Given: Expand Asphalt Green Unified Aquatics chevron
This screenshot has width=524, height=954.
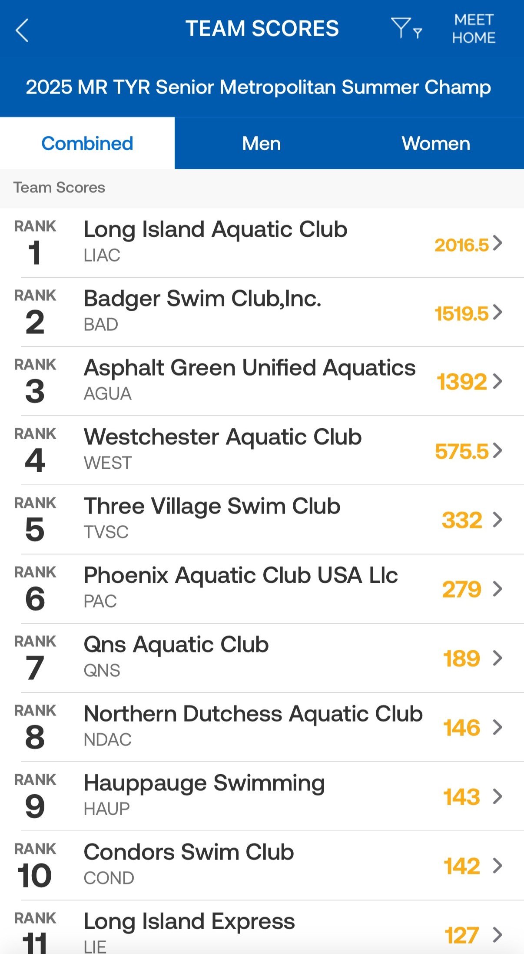Looking at the screenshot, I should (498, 381).
